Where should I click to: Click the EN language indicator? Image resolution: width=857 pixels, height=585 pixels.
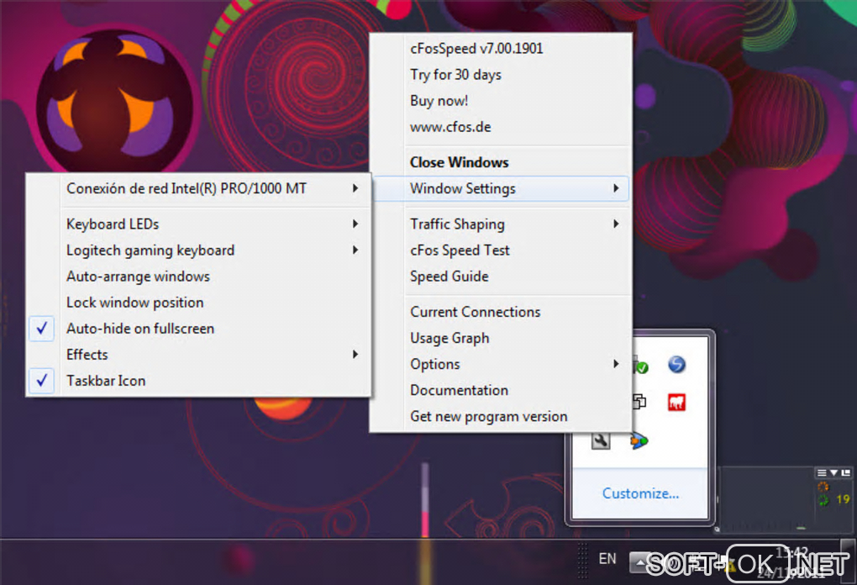607,559
